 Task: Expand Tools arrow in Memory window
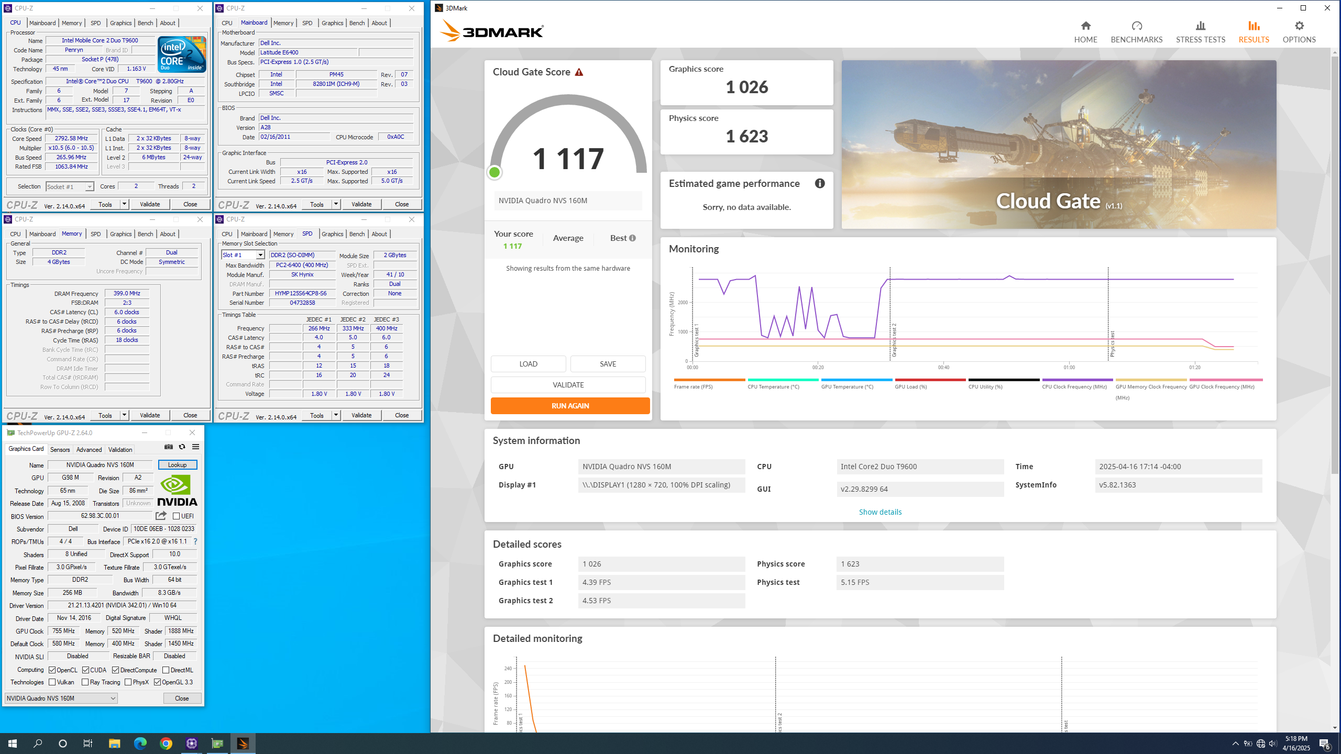coord(124,415)
